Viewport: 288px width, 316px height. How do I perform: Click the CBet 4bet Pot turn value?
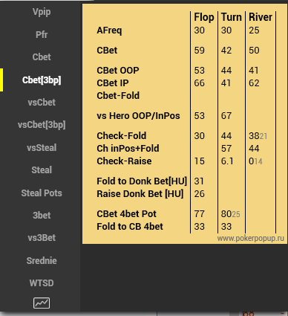pyautogui.click(x=226, y=214)
